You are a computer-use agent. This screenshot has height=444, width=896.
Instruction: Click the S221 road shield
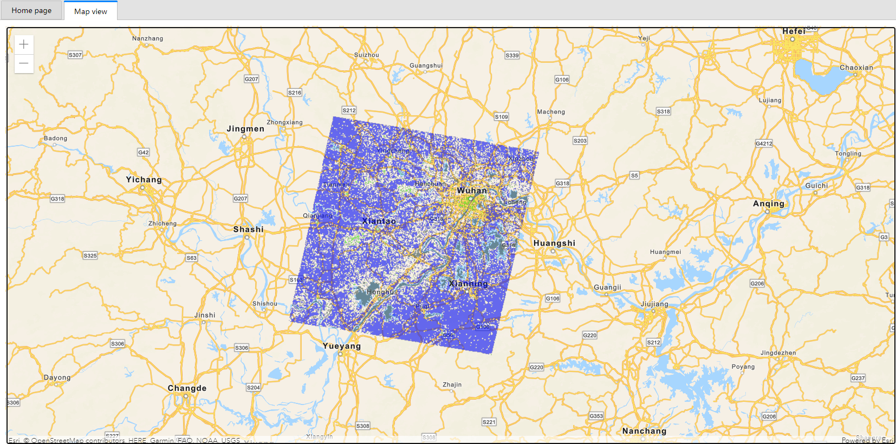[x=489, y=422]
